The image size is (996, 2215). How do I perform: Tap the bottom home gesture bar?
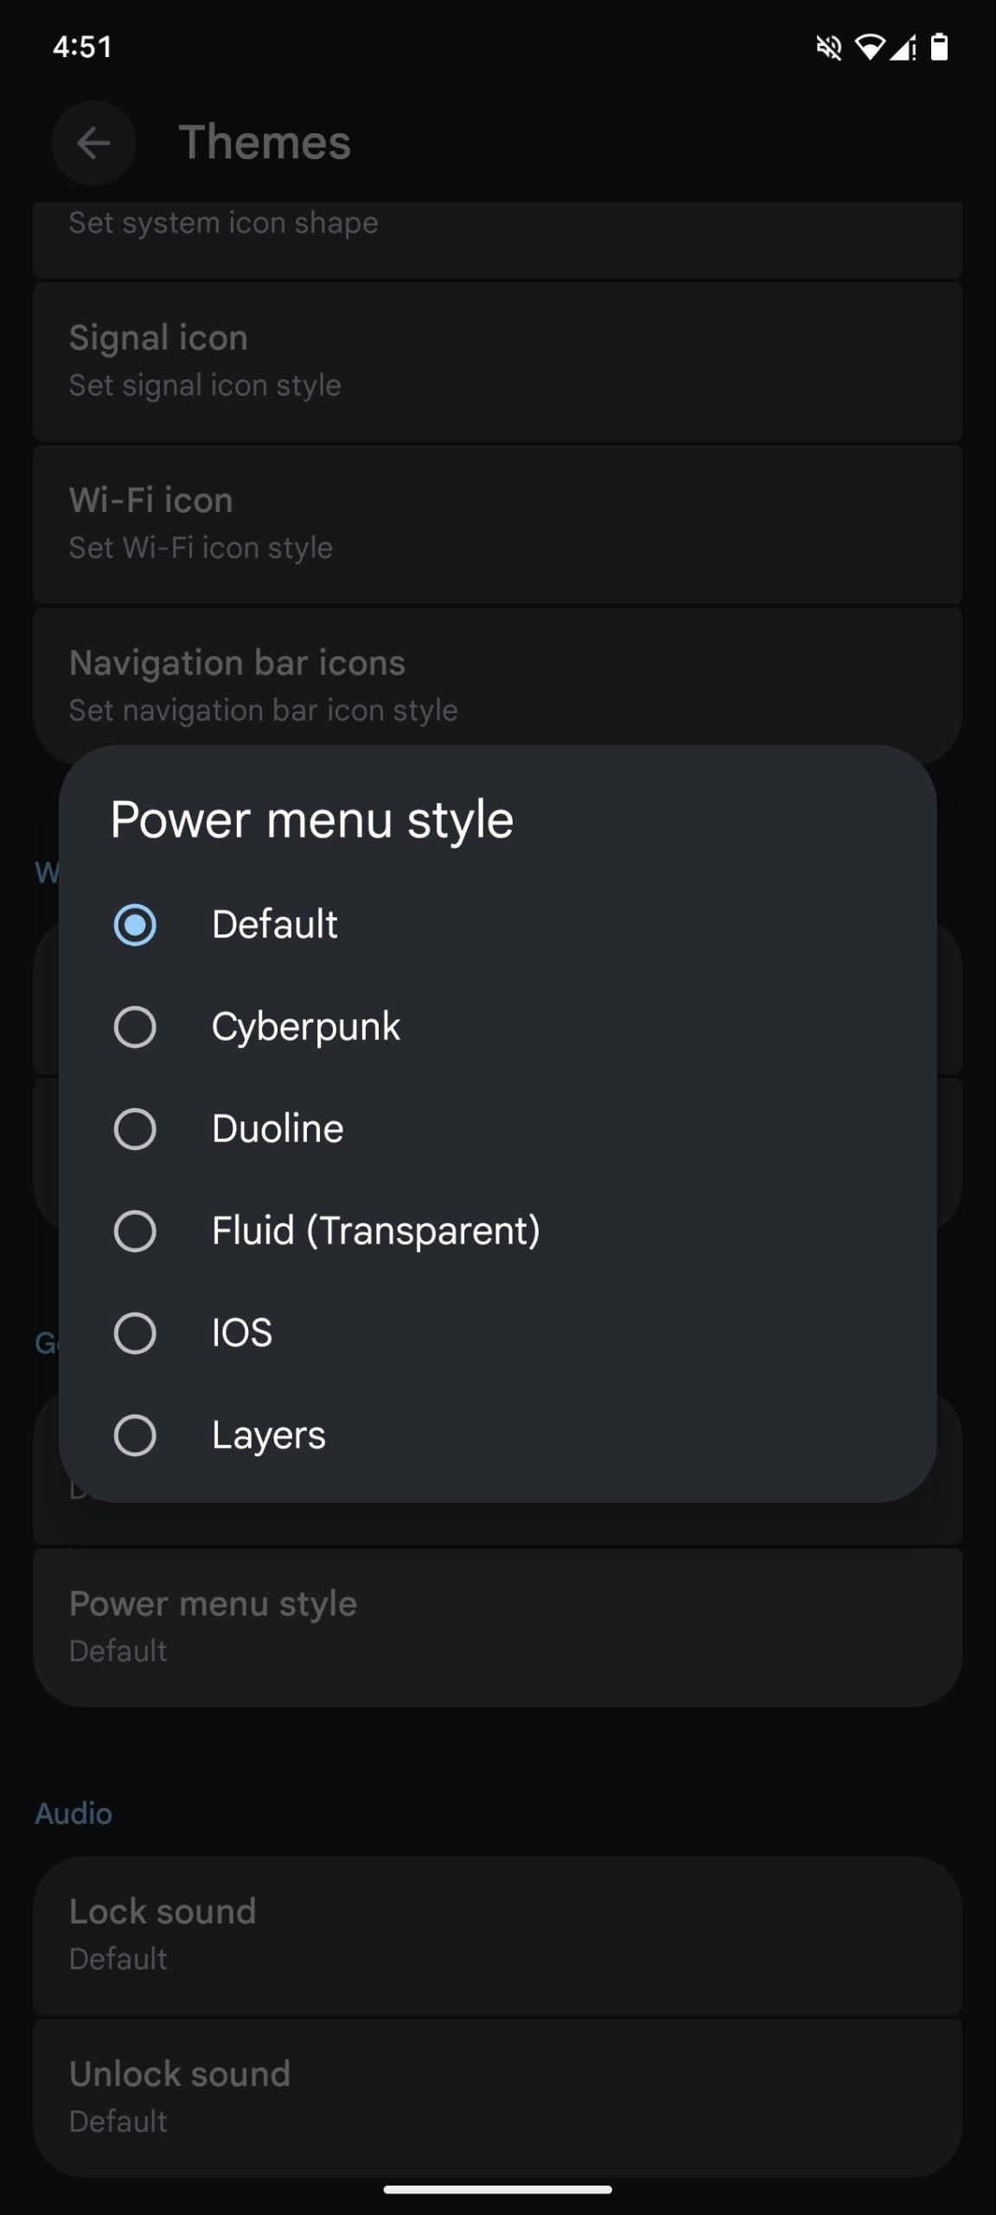click(x=498, y=2190)
